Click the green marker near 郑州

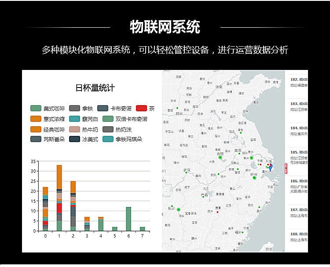[x=177, y=108]
